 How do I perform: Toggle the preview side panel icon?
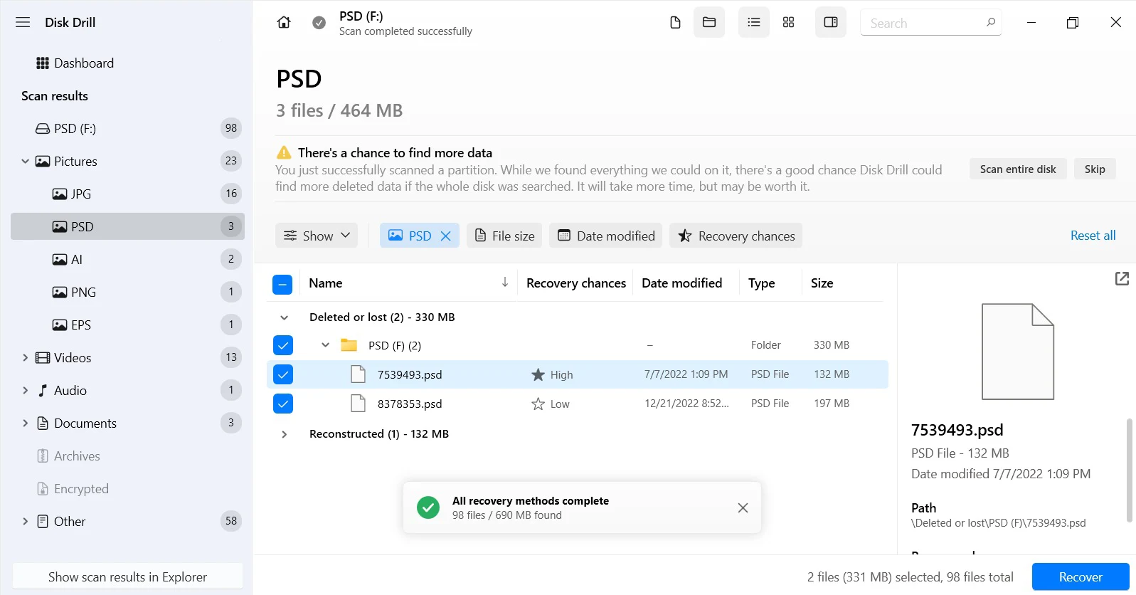831,22
